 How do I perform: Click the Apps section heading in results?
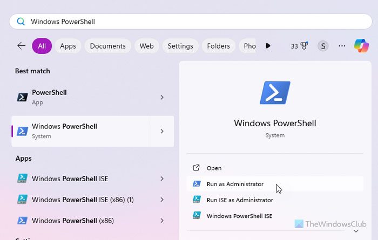point(23,159)
